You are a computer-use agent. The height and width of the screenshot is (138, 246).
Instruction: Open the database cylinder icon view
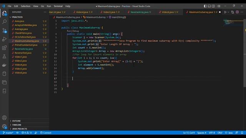(x=4, y=74)
